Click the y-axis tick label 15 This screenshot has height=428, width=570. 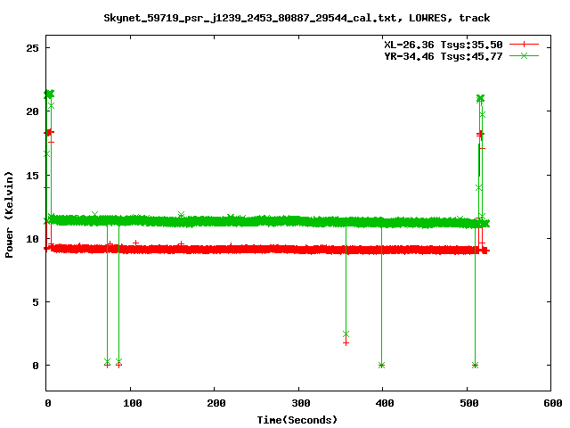32,176
